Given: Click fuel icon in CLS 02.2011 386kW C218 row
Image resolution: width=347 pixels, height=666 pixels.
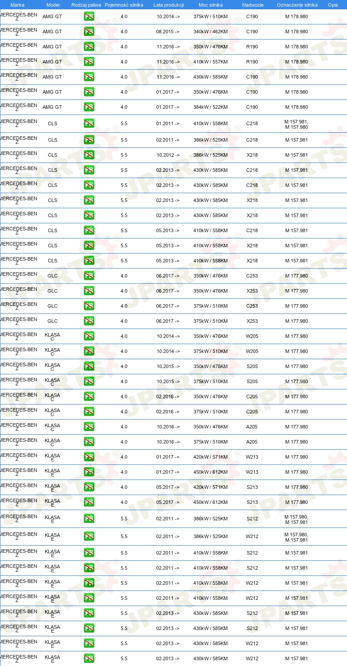Looking at the screenshot, I should pyautogui.click(x=89, y=140).
